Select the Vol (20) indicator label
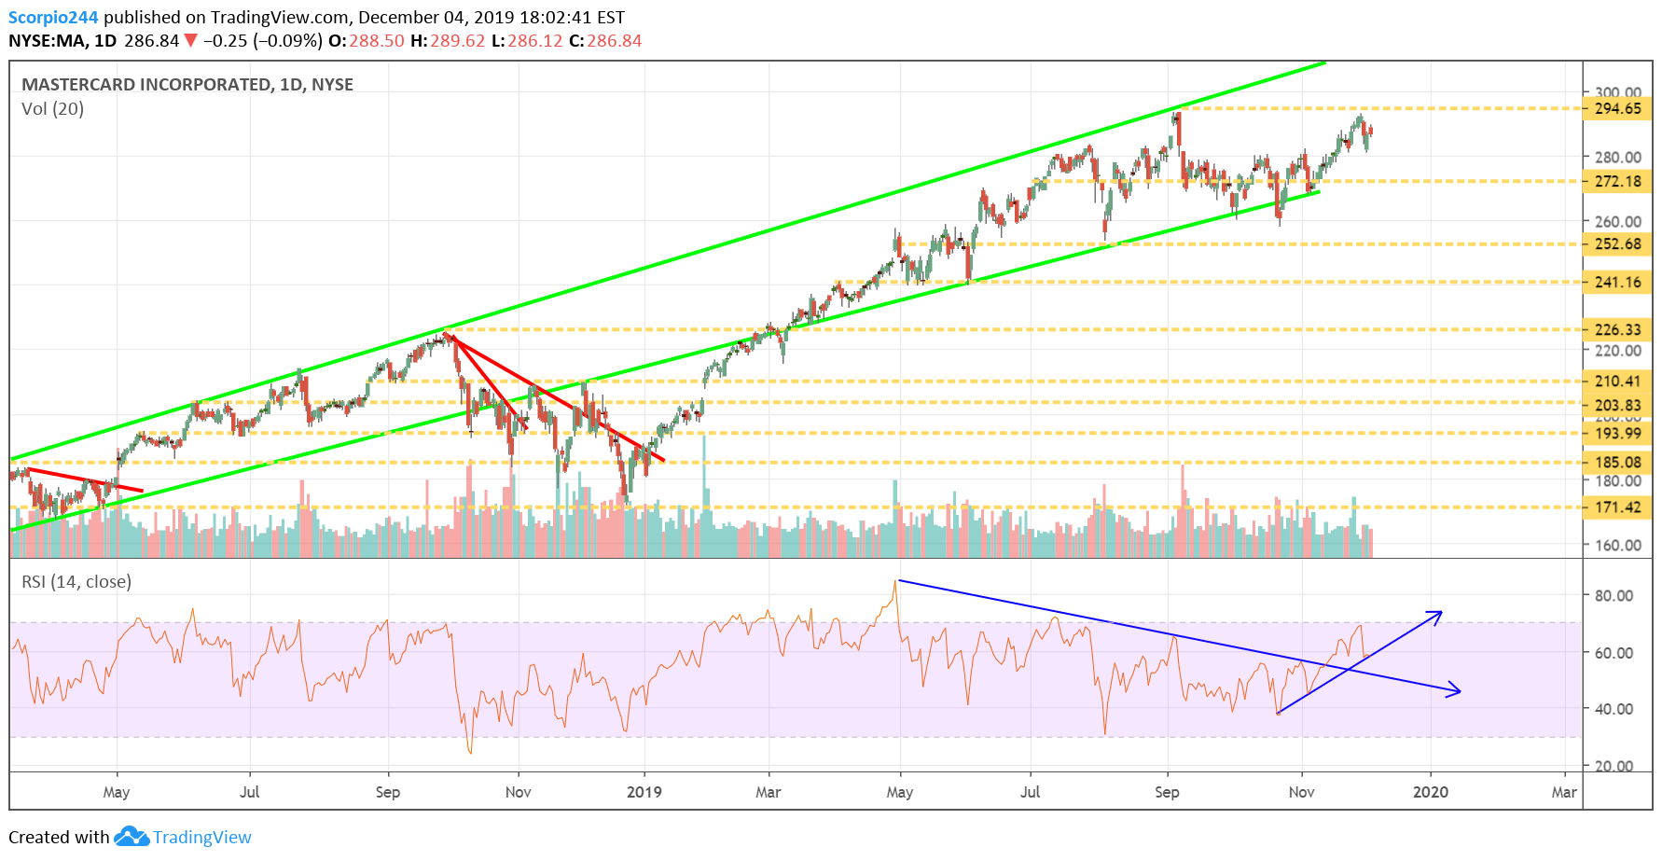 click(53, 108)
